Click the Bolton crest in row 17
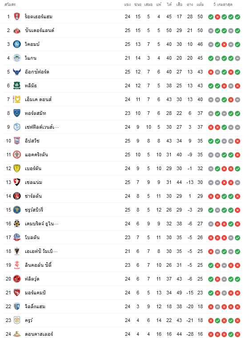The image size is (250, 338). click(x=17, y=237)
